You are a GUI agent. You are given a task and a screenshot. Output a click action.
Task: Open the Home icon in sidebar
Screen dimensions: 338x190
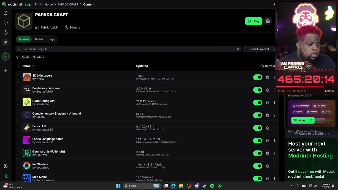(x=6, y=13)
